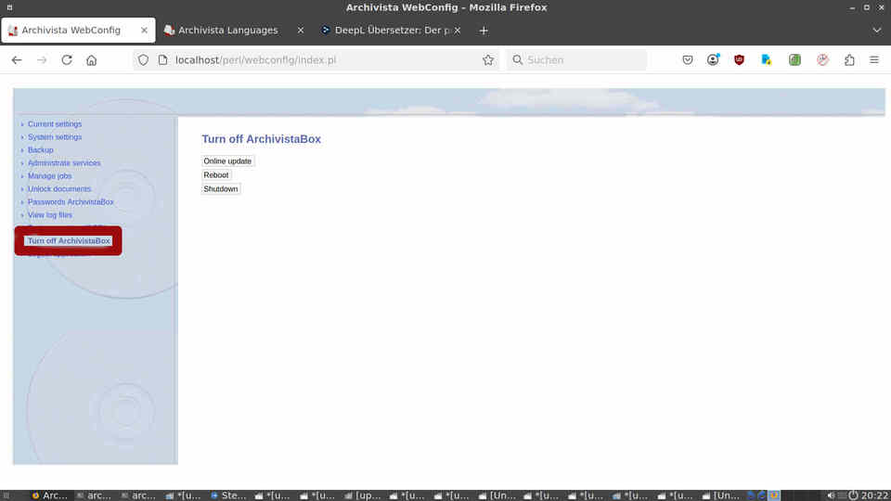
Task: Open the power icon in system tray
Action: (853, 495)
